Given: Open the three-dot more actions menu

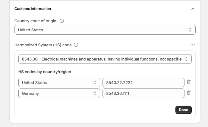Looking at the screenshot, I should [193, 45].
